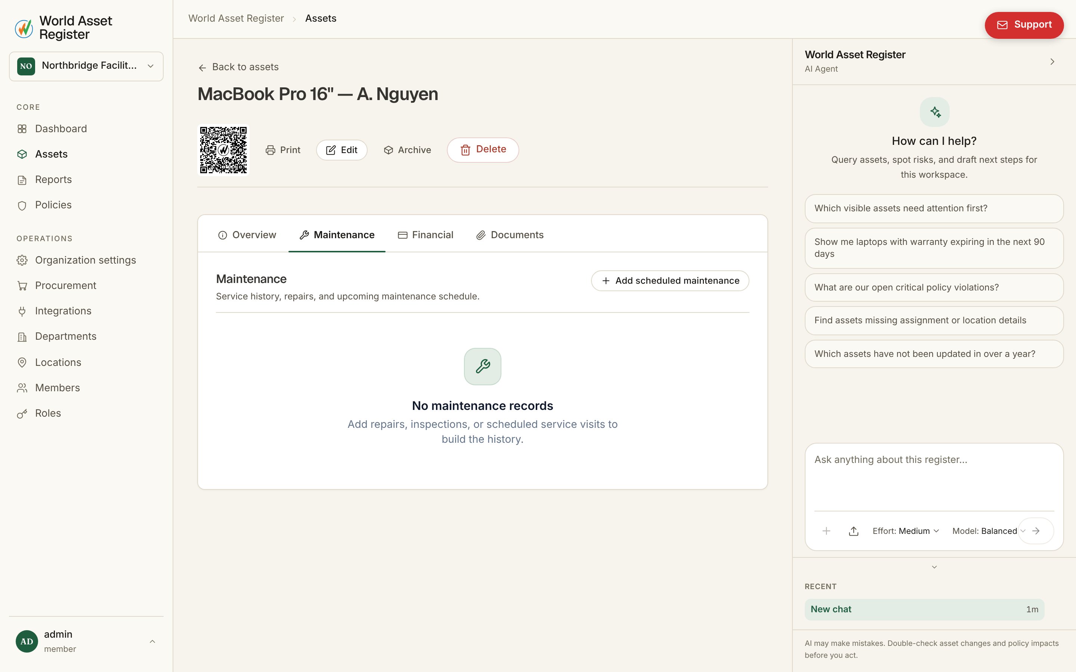
Task: Click the AD user avatar
Action: [x=27, y=641]
